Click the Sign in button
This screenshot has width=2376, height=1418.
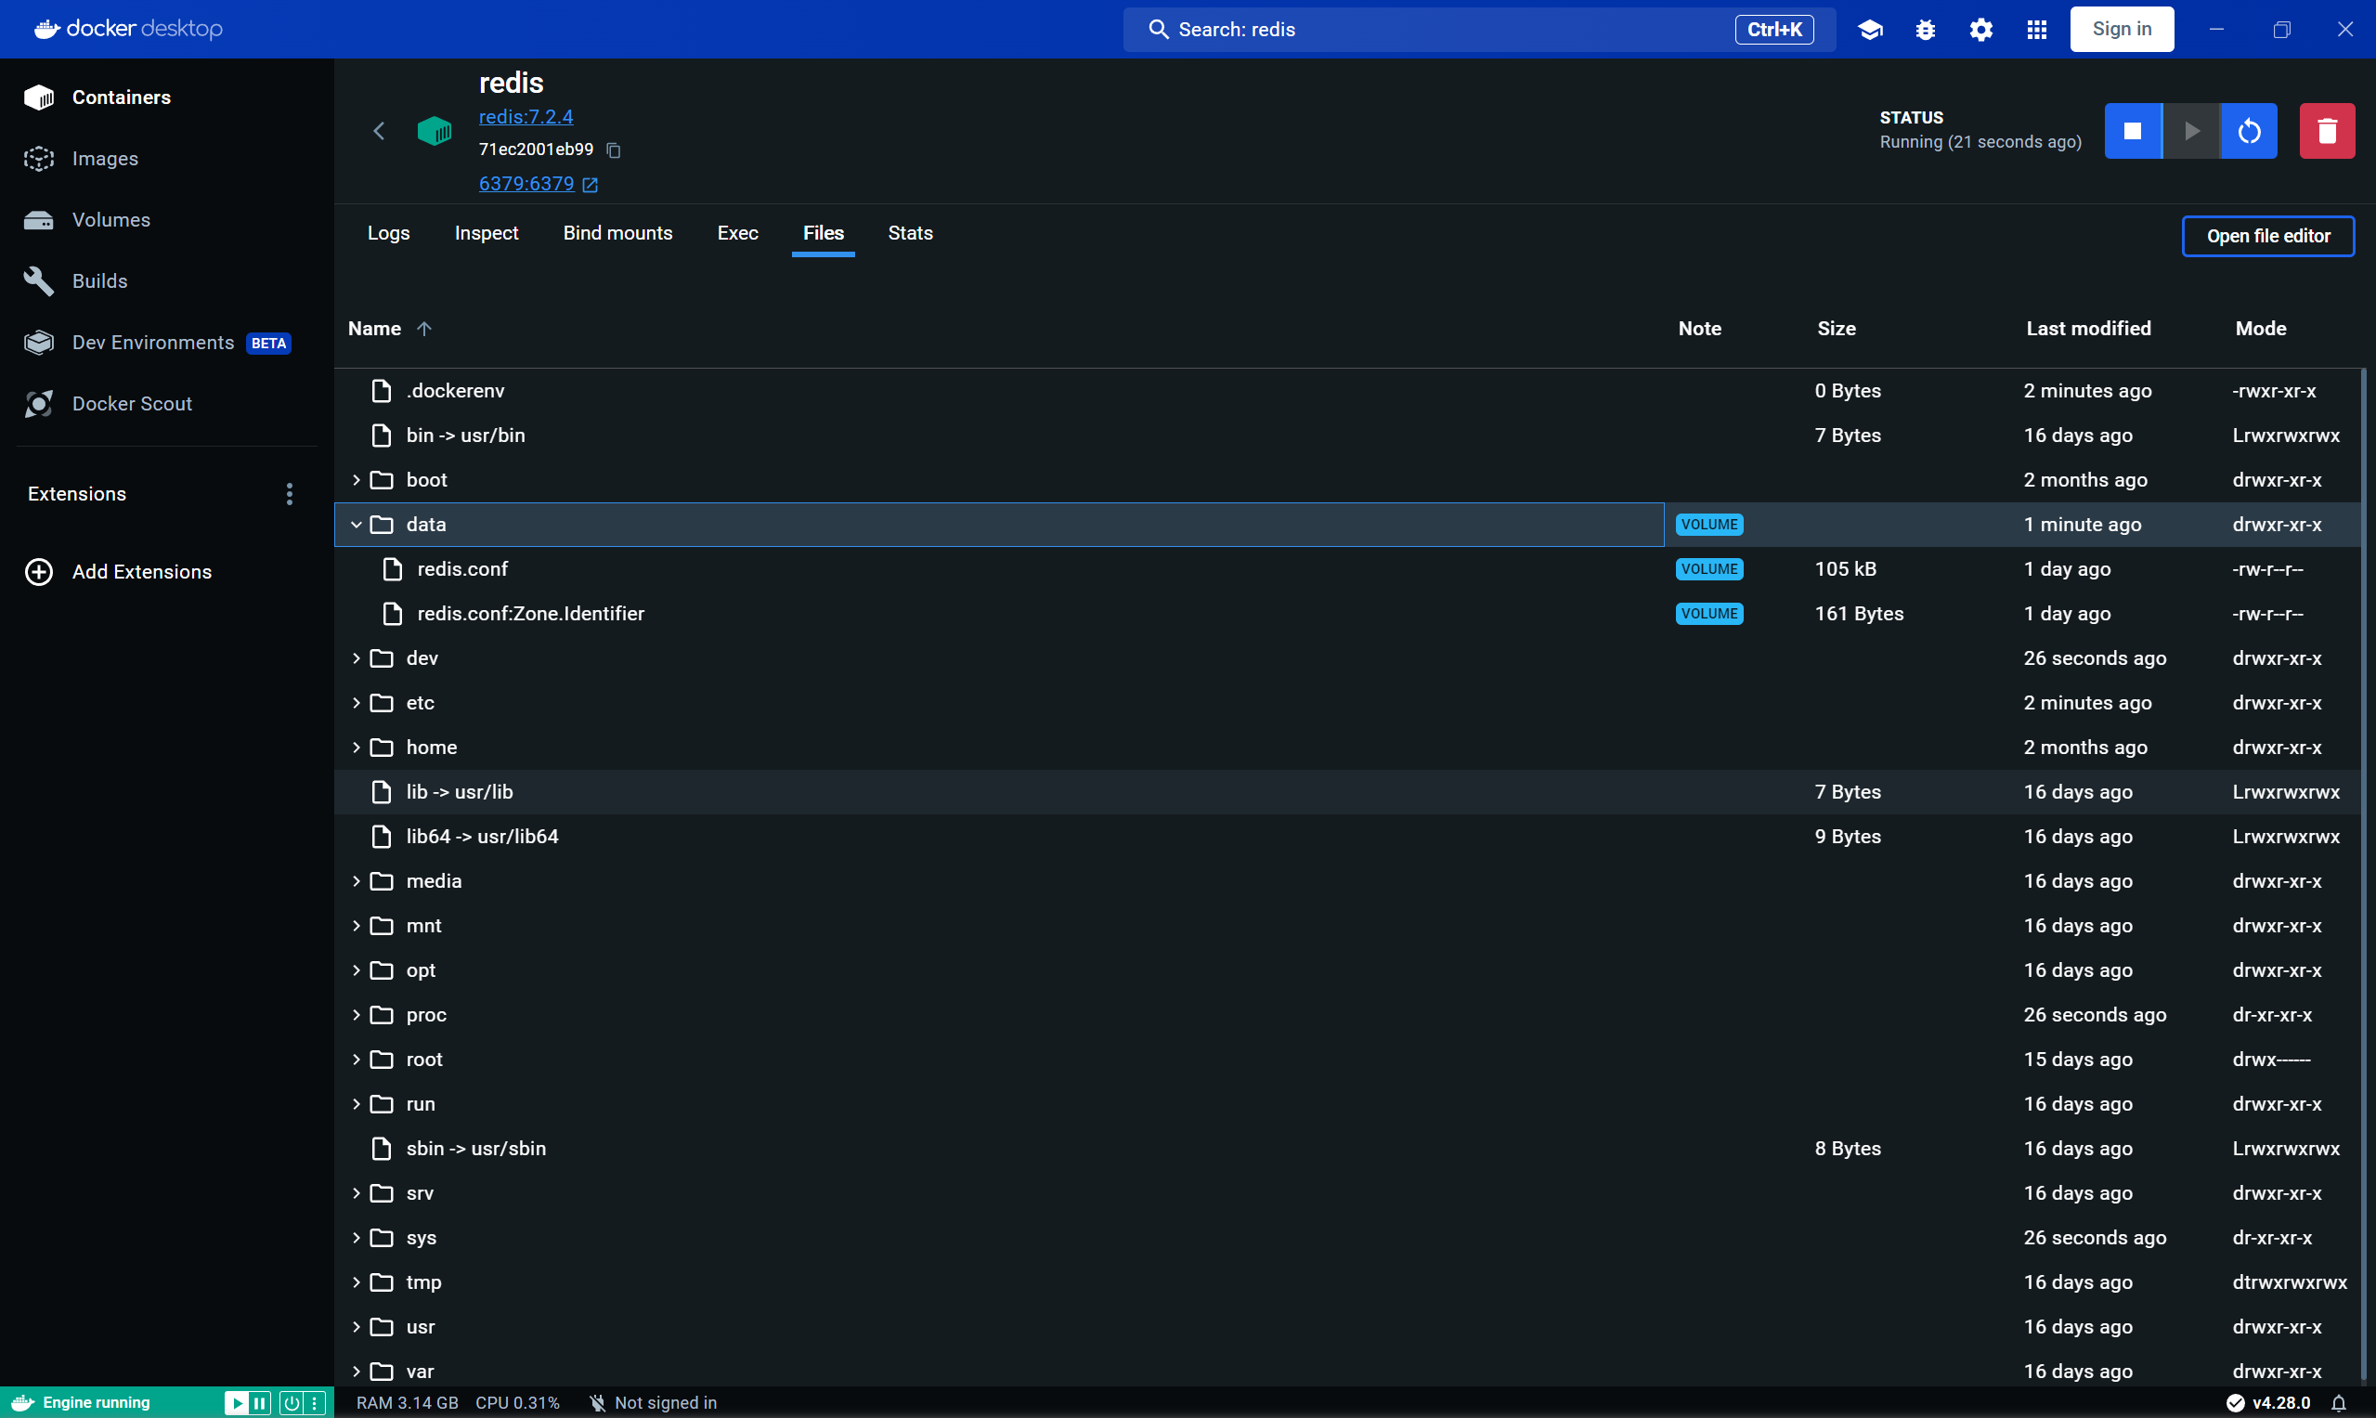pos(2122,30)
